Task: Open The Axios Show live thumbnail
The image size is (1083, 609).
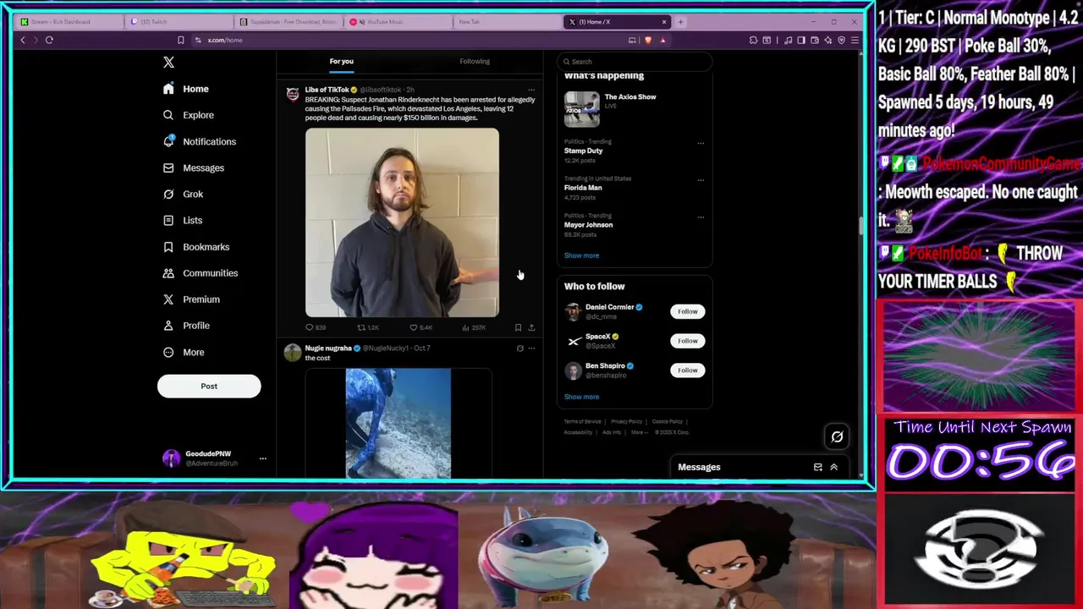Action: (582, 109)
